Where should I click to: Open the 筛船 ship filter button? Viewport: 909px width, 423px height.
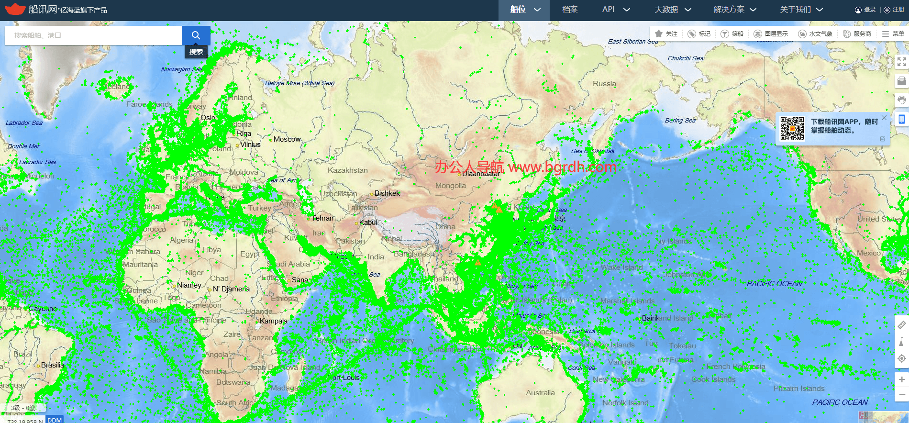click(x=732, y=34)
